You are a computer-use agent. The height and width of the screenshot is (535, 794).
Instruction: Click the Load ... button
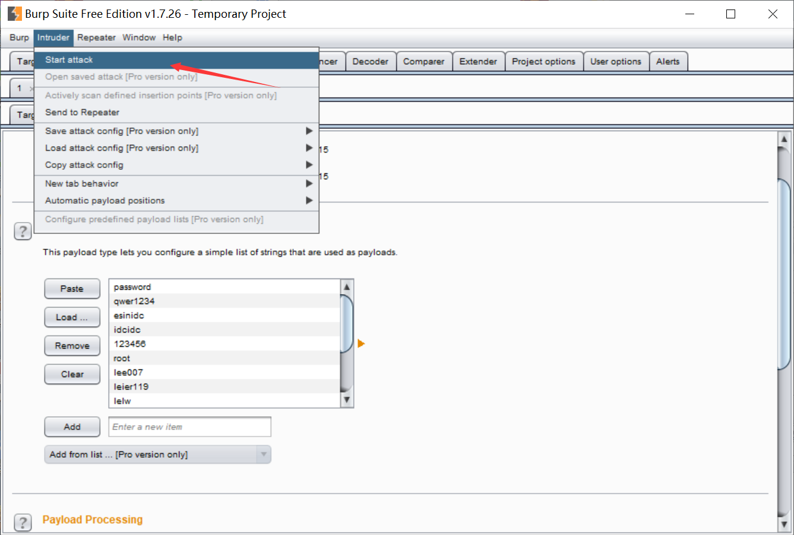72,317
